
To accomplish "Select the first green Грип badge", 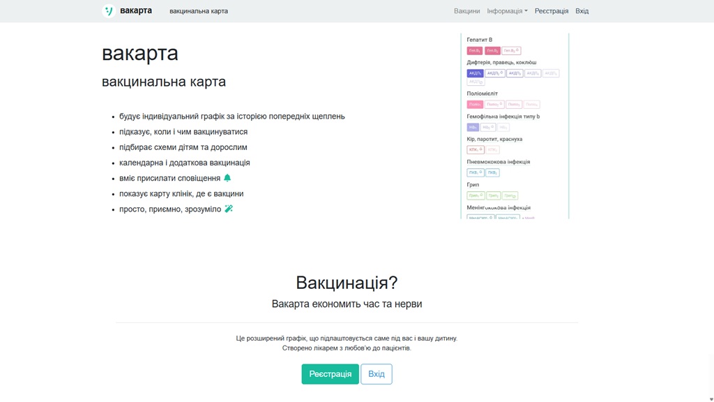I will 475,195.
